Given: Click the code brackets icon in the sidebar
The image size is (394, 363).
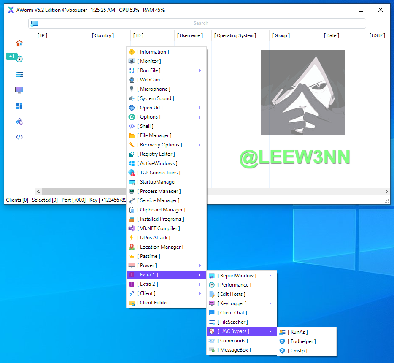Looking at the screenshot, I should click(19, 137).
